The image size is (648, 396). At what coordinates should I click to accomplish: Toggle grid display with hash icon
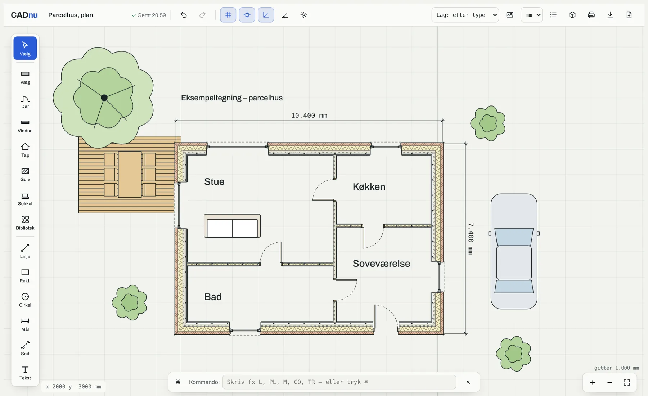coord(228,15)
